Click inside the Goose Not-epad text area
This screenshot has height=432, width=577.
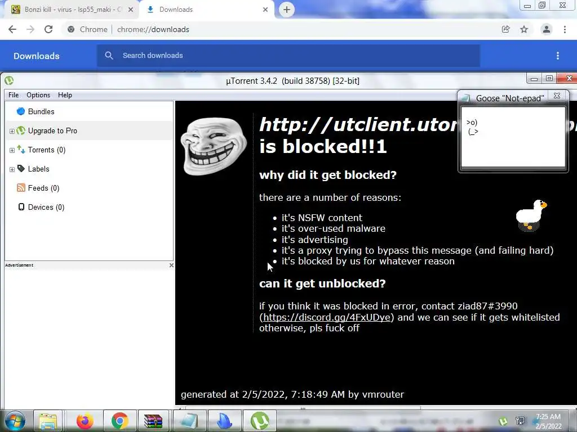(513, 137)
